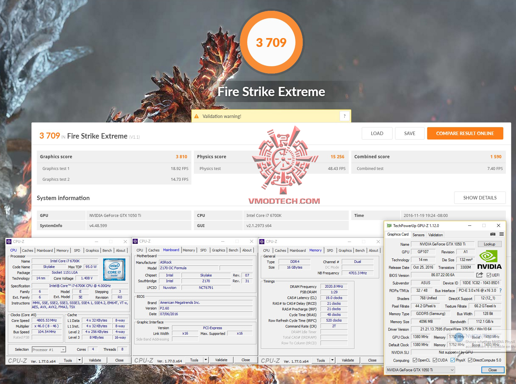Click SHOW DETAILS for system information
The image size is (516, 384).
click(x=480, y=198)
